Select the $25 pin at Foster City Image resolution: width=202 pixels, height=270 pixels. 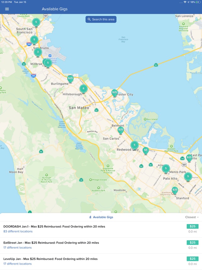[x=114, y=93]
